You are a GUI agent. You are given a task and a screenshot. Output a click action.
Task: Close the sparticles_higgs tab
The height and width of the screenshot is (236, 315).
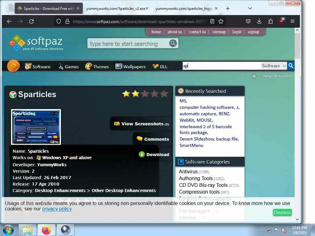[x=216, y=8]
